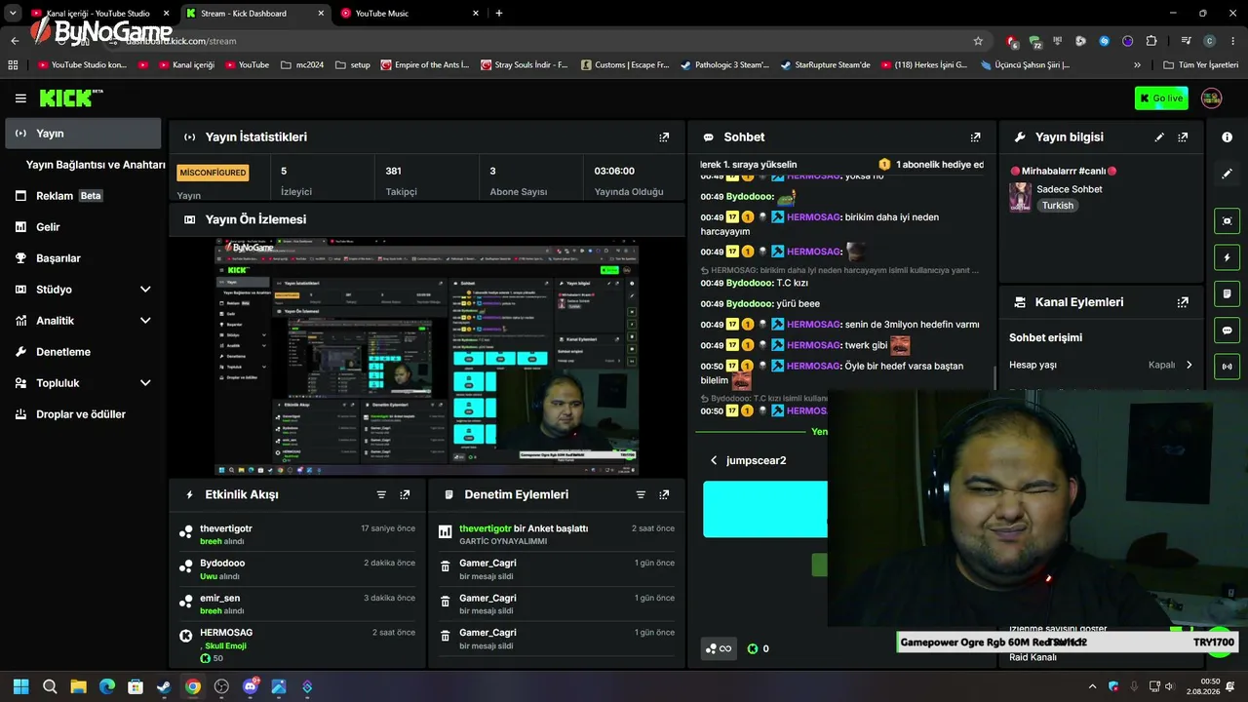This screenshot has height=702, width=1248.
Task: Click the Go live button
Action: pos(1160,98)
